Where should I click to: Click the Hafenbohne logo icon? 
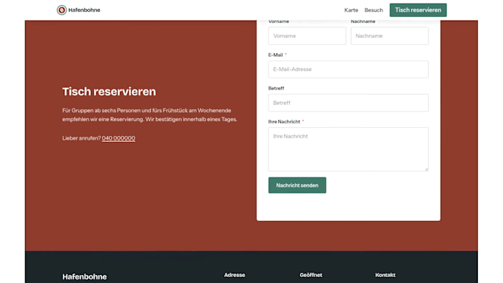coord(61,10)
